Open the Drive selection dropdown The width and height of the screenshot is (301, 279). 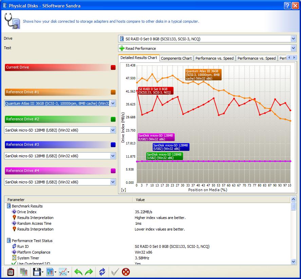293,39
